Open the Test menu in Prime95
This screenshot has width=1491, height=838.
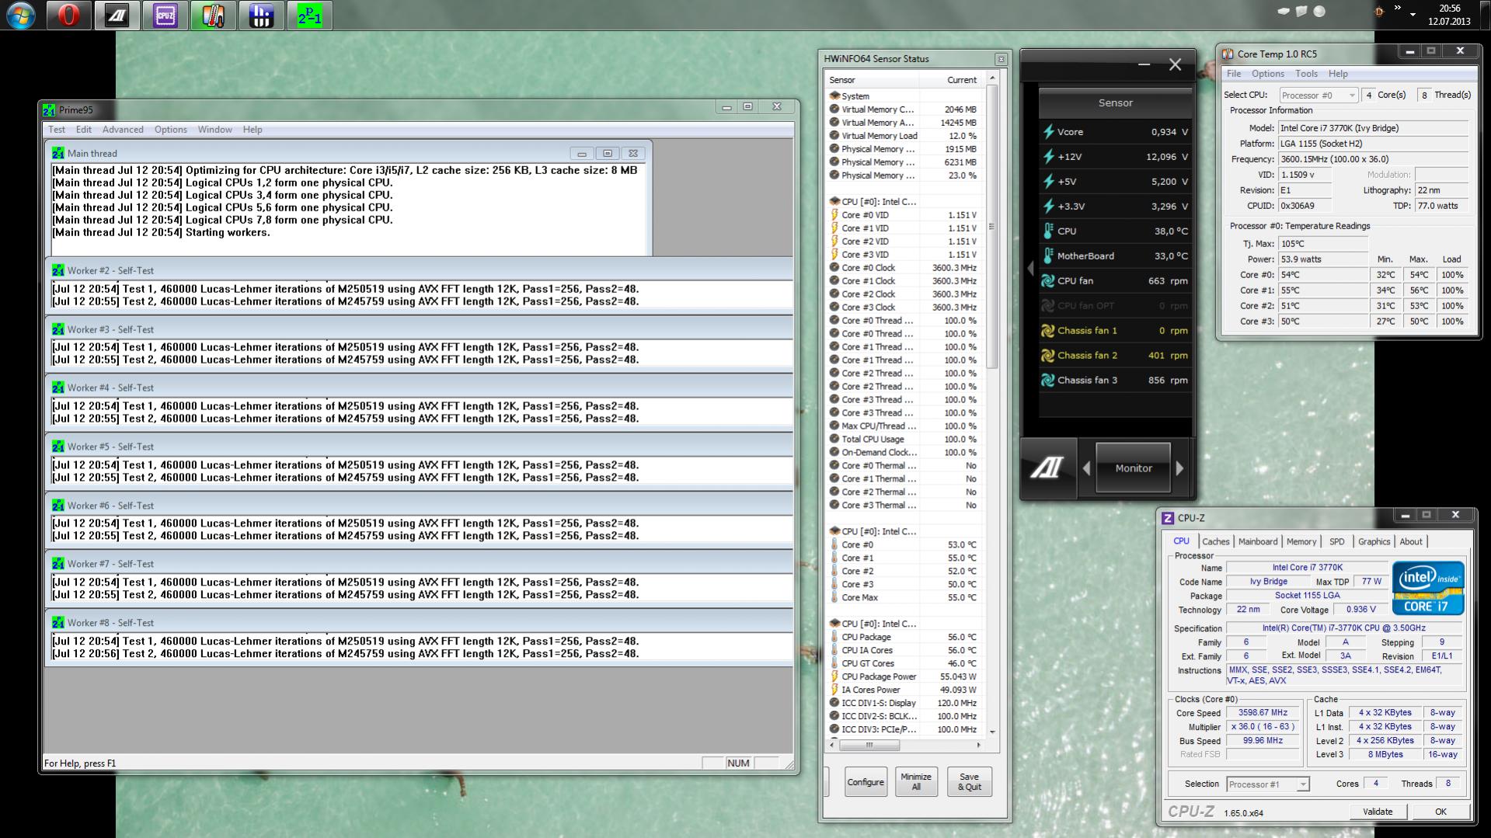coord(57,130)
